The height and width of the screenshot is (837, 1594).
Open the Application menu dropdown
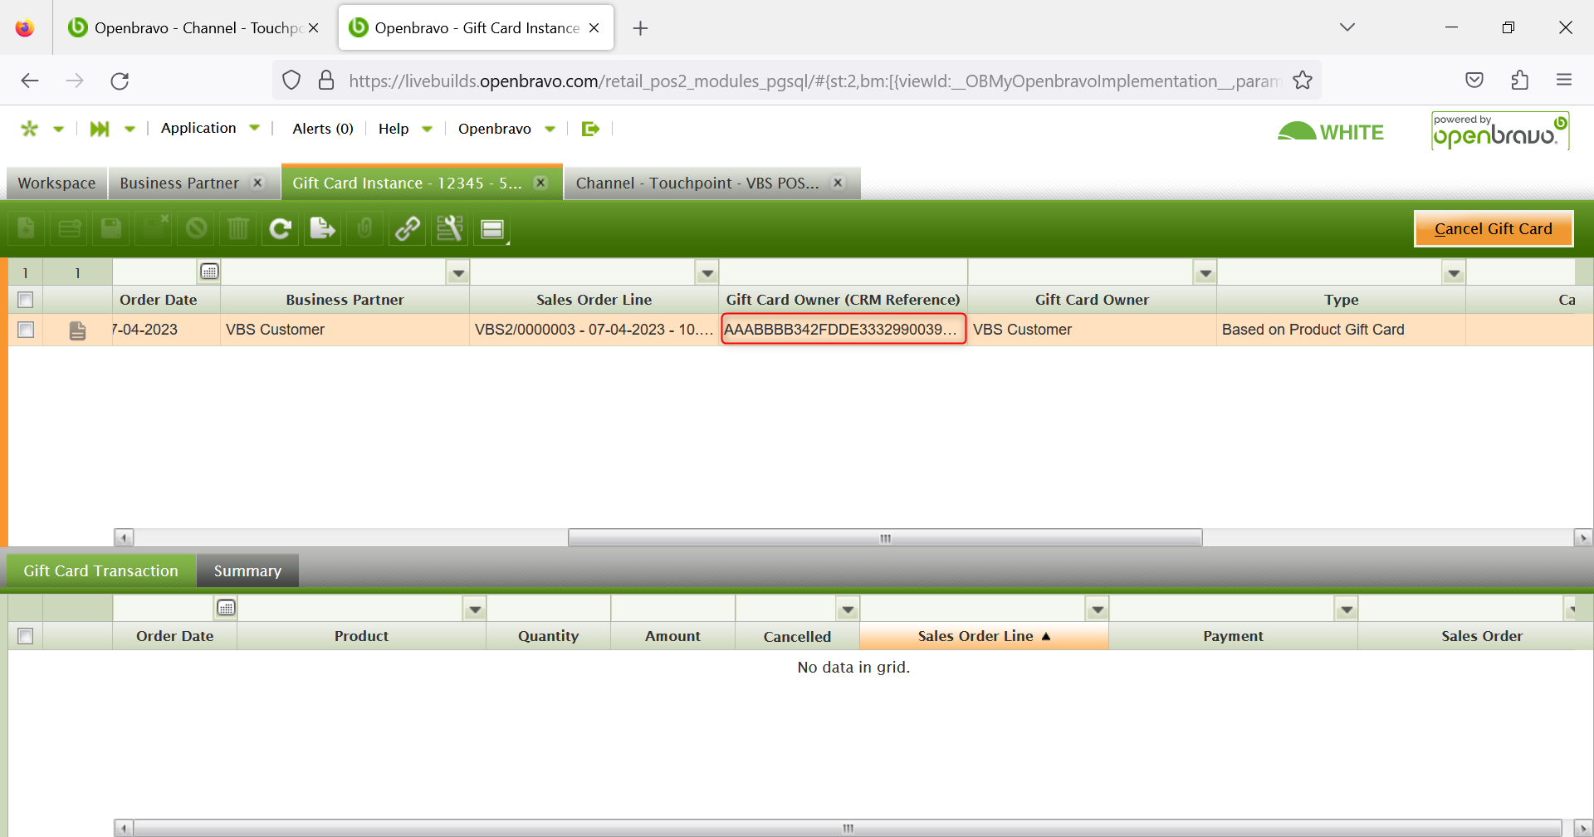pyautogui.click(x=210, y=128)
